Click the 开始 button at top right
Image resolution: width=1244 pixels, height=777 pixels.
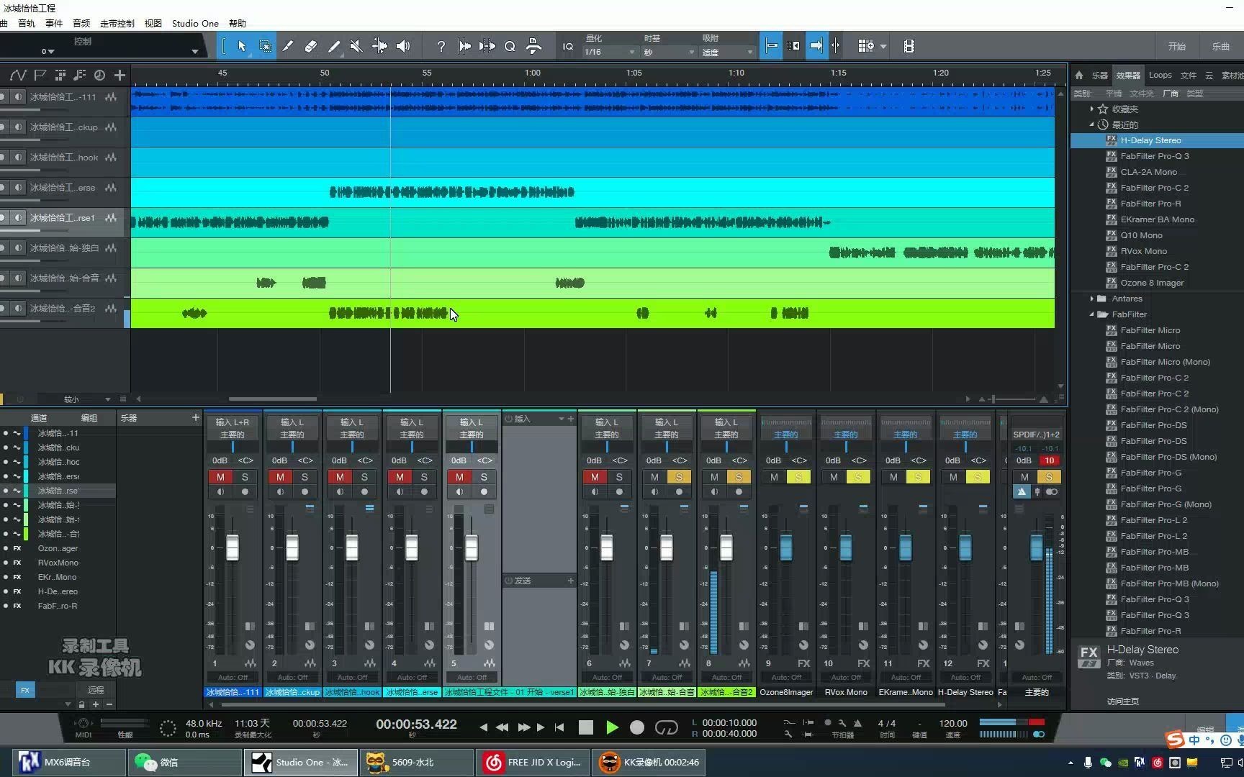tap(1177, 46)
